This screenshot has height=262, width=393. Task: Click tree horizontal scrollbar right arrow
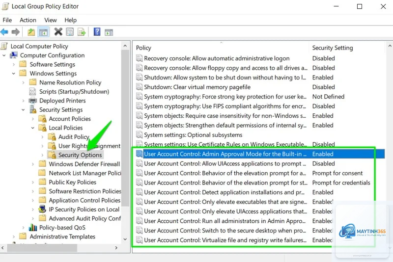point(116,248)
